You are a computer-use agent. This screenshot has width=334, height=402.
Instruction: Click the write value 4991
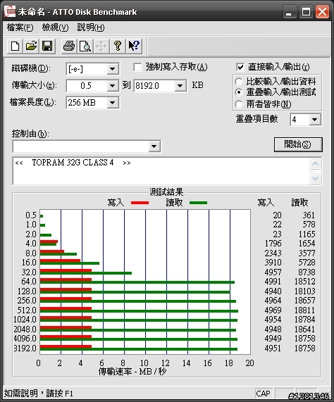273,282
